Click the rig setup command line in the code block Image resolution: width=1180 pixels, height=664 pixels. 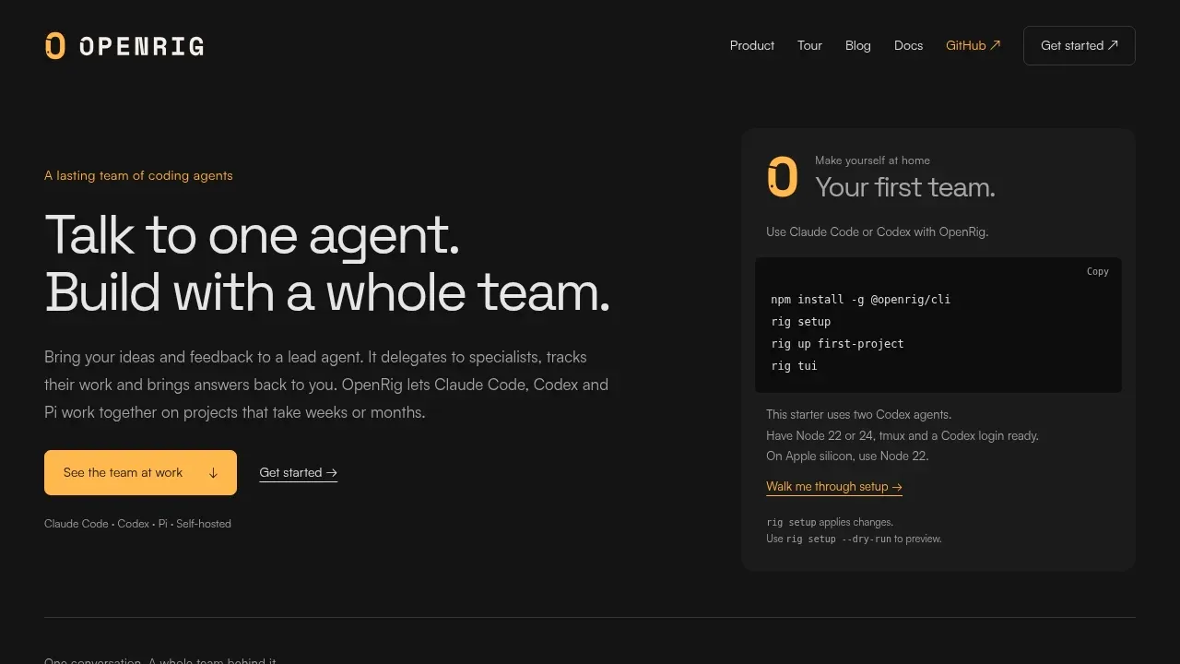point(800,321)
